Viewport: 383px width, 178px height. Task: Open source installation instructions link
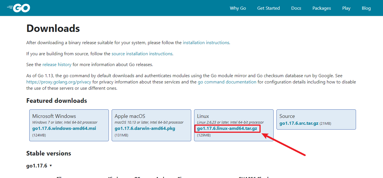(x=142, y=54)
